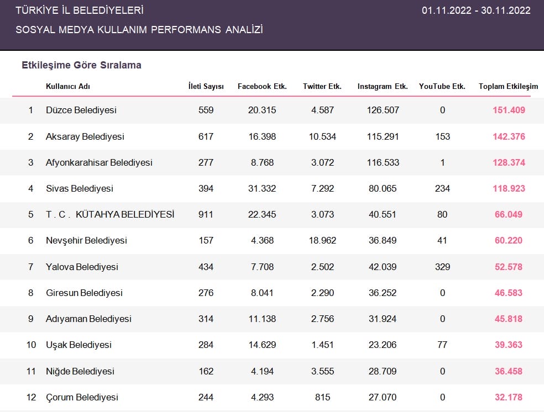Select Çorum Belediyesi total 32.178

(509, 397)
